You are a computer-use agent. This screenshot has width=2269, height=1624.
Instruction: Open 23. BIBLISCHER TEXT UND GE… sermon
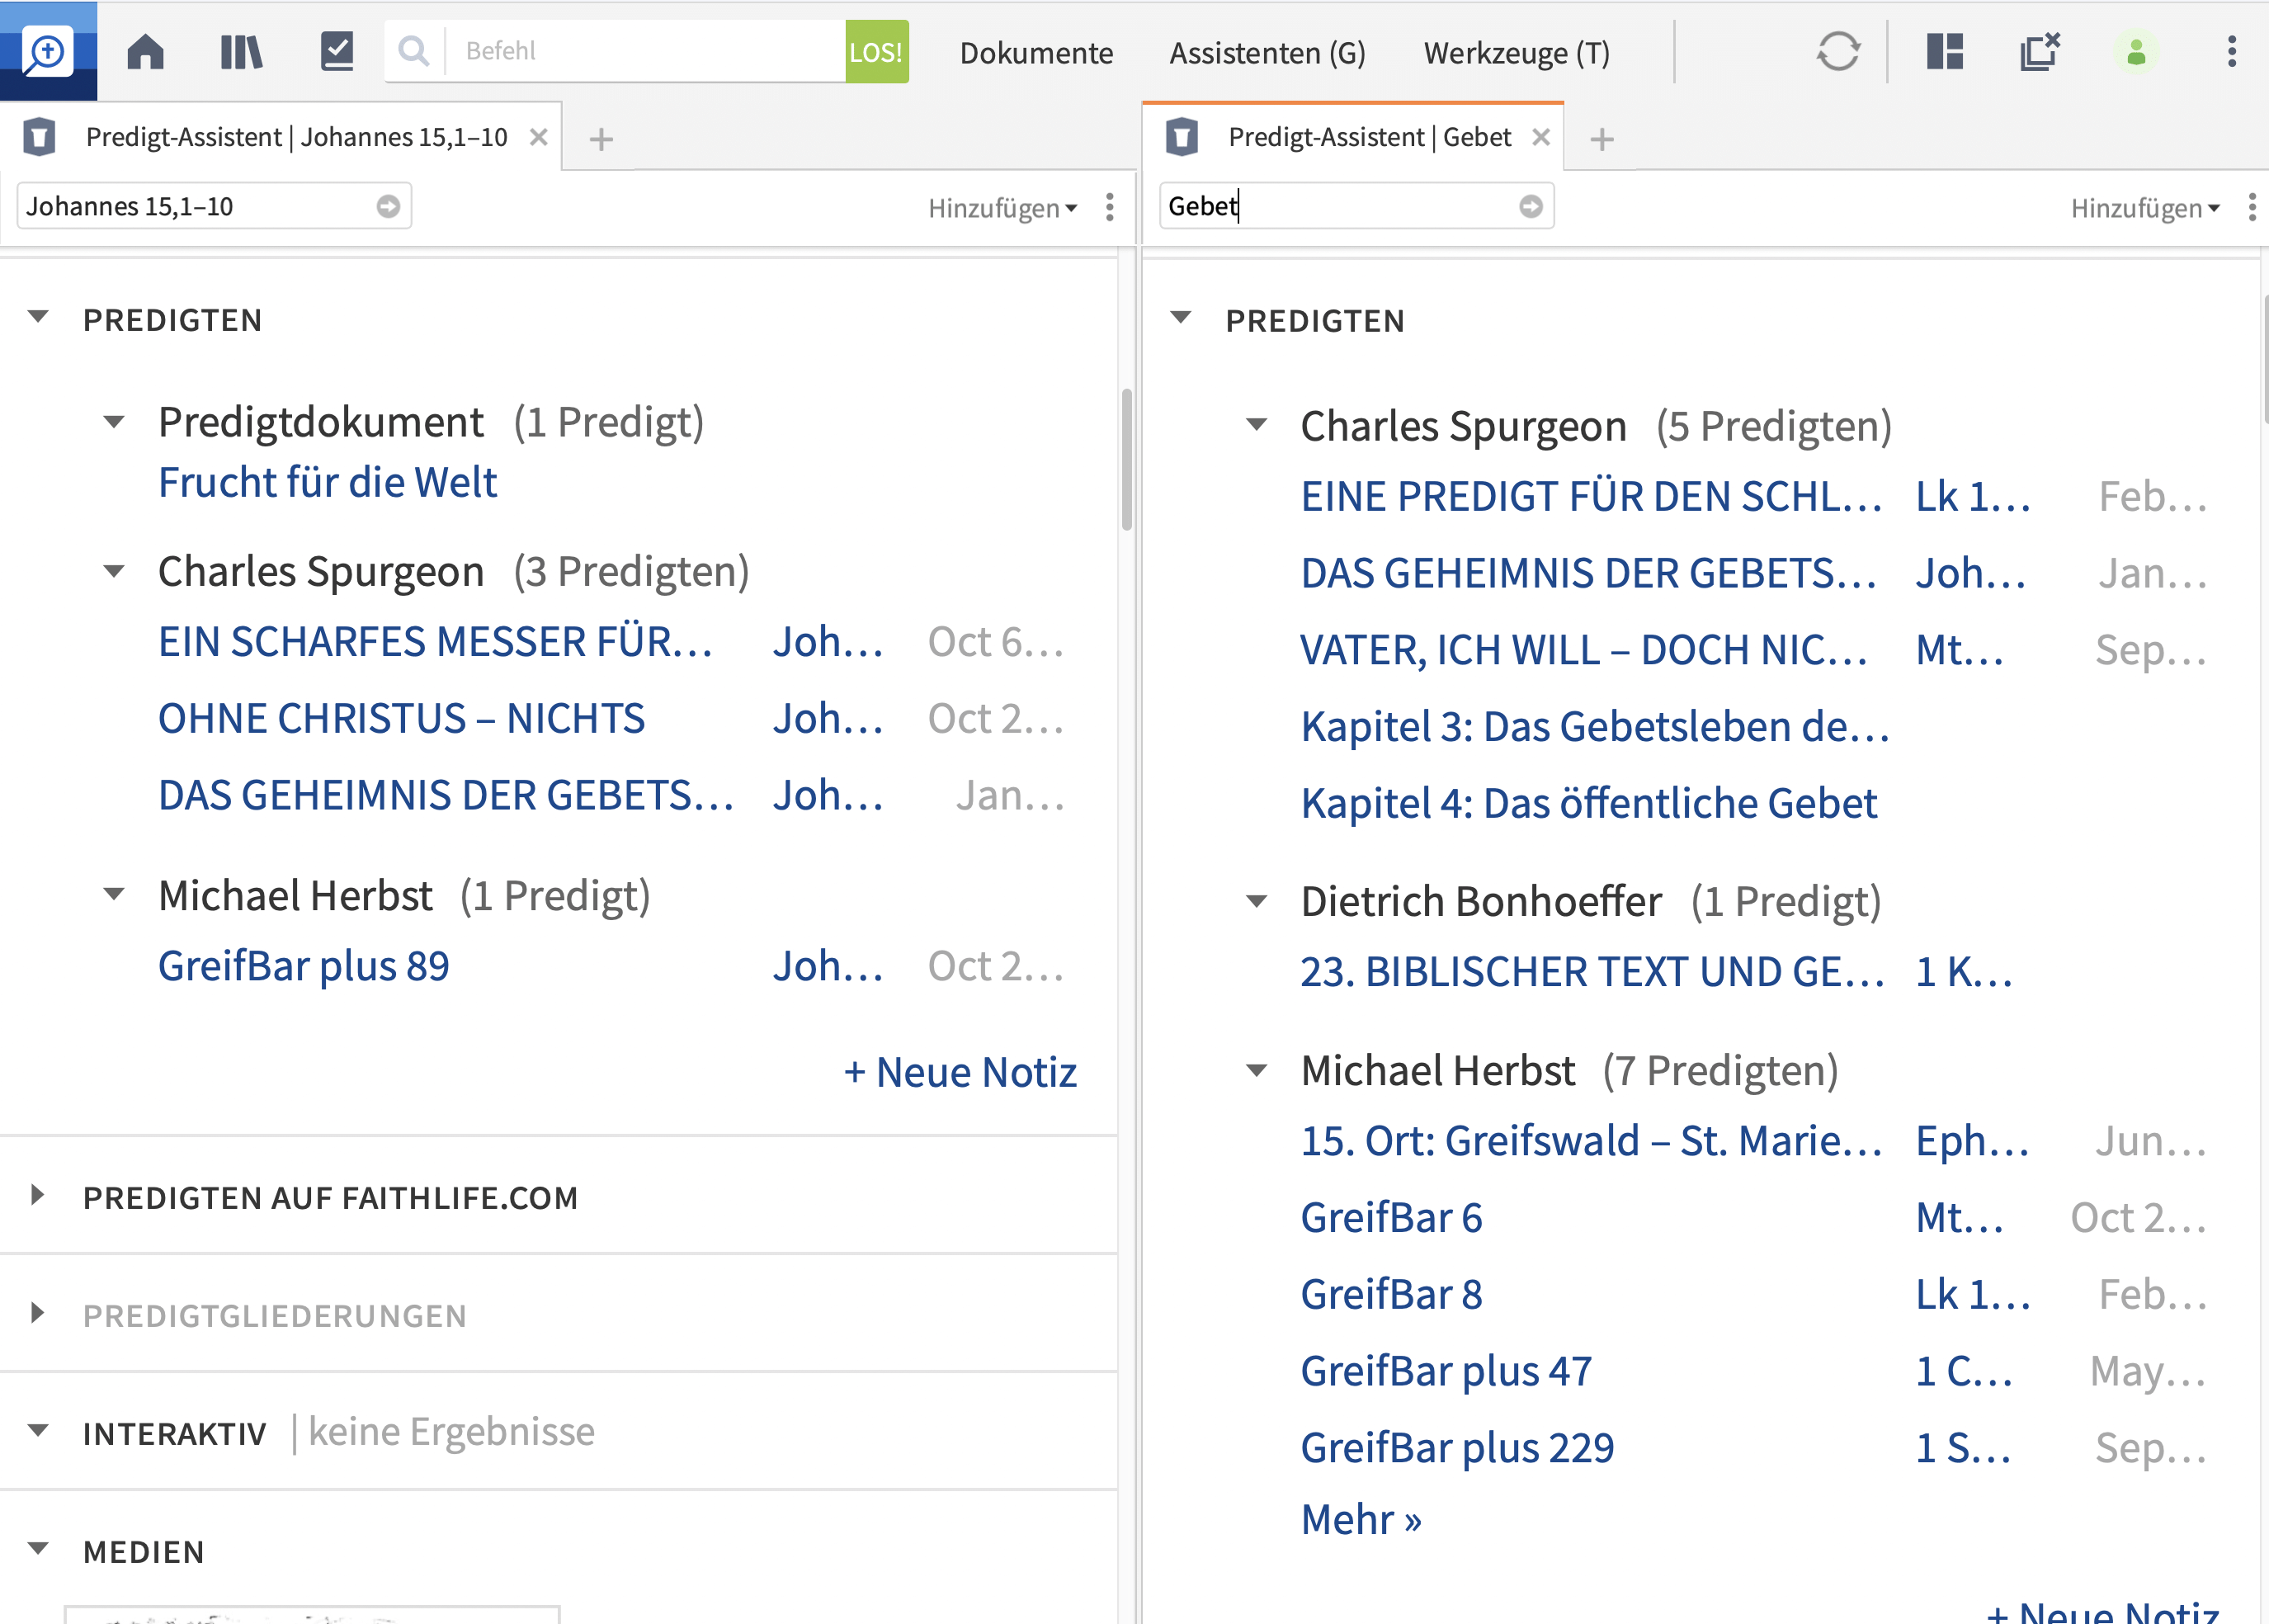(1592, 972)
